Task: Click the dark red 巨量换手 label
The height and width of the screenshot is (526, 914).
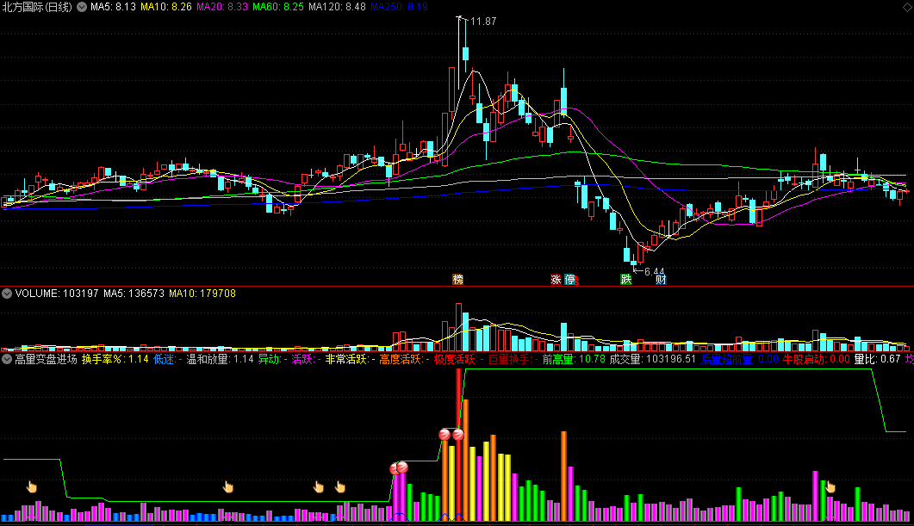Action: click(513, 359)
